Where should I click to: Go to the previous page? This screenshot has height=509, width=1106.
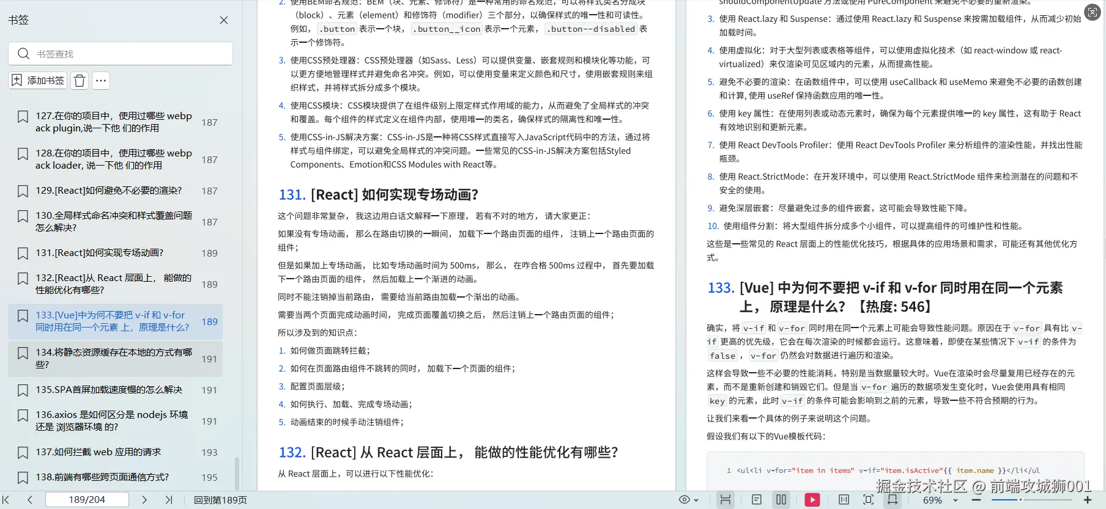click(29, 500)
